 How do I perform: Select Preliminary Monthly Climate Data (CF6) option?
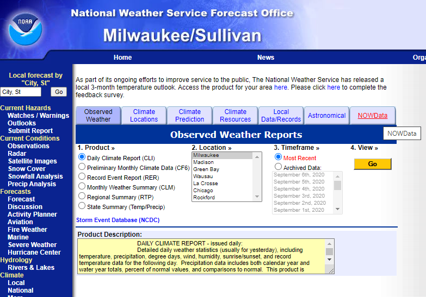[82, 167]
